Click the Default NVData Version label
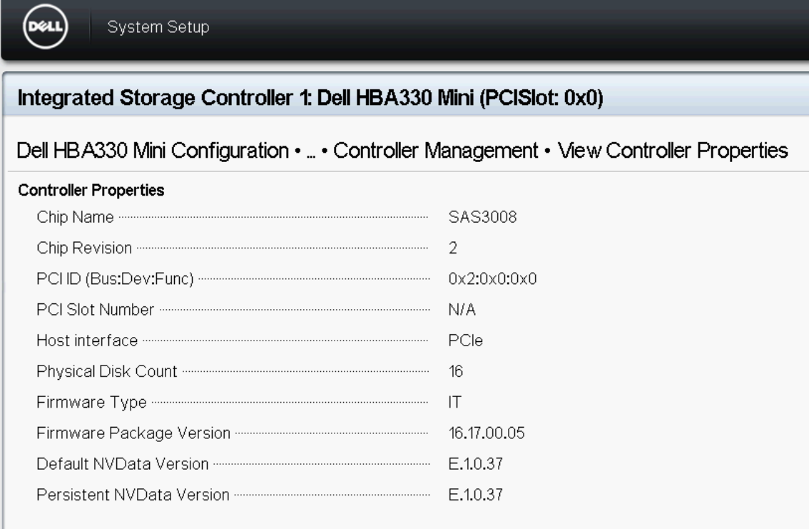The height and width of the screenshot is (529, 809). click(122, 464)
